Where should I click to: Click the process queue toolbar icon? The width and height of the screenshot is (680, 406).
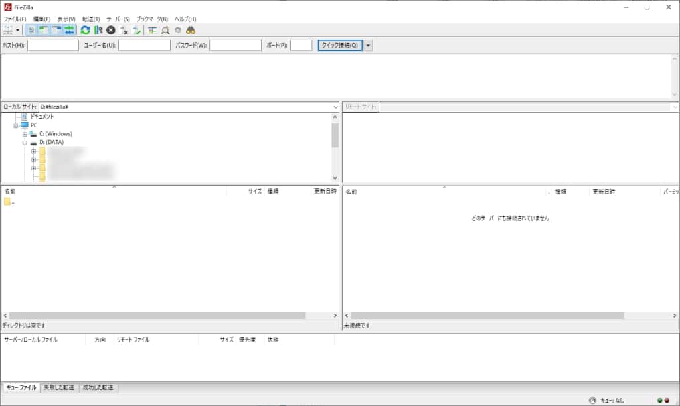[98, 30]
